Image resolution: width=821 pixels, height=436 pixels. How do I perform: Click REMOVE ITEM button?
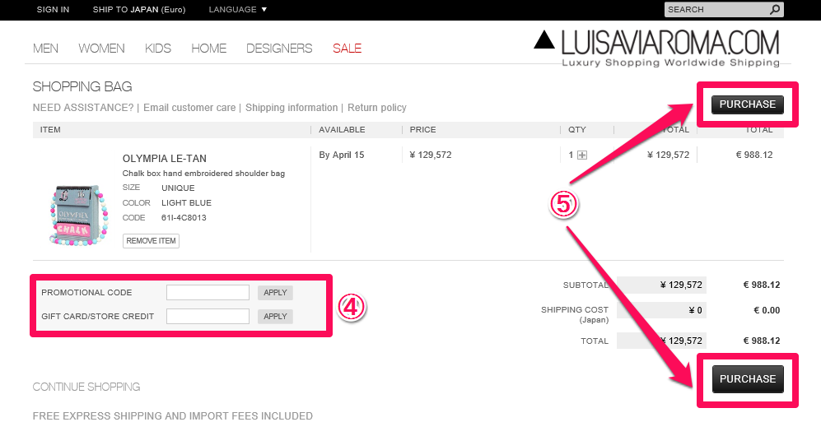coord(151,241)
